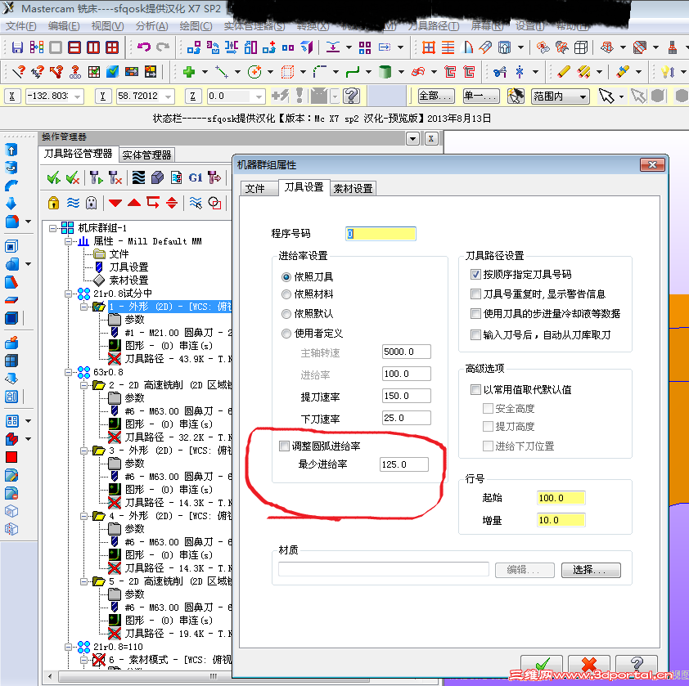Open the 文件(F) menu

20,26
